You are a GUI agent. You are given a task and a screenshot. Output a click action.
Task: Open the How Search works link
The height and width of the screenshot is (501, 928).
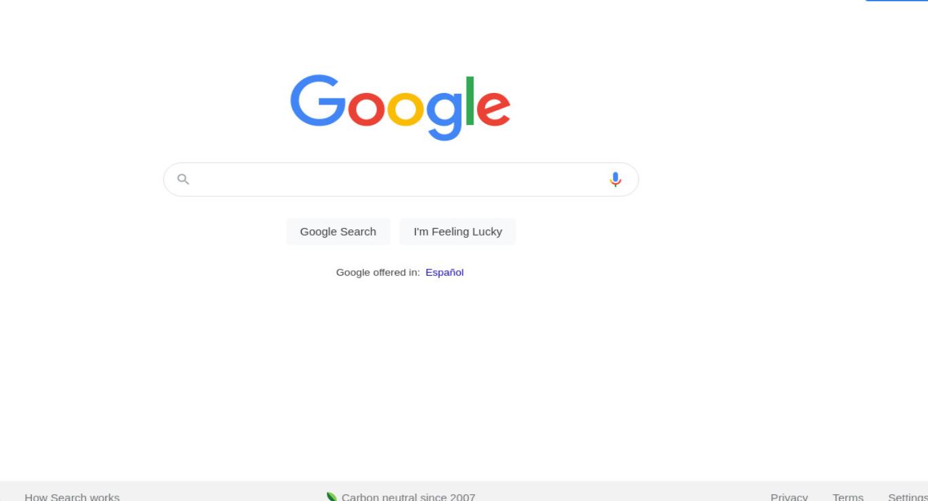click(x=72, y=497)
